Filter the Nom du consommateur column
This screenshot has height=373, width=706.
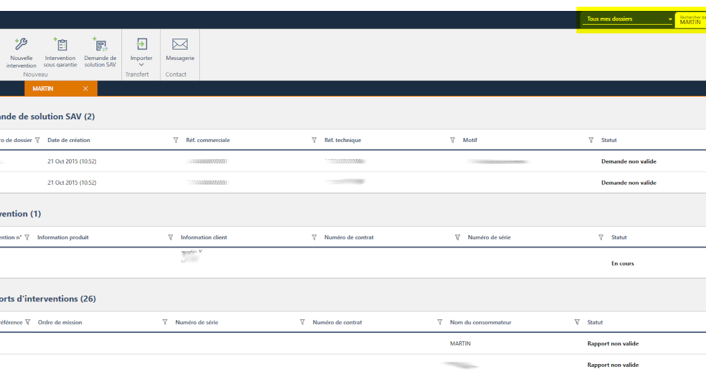pos(577,322)
